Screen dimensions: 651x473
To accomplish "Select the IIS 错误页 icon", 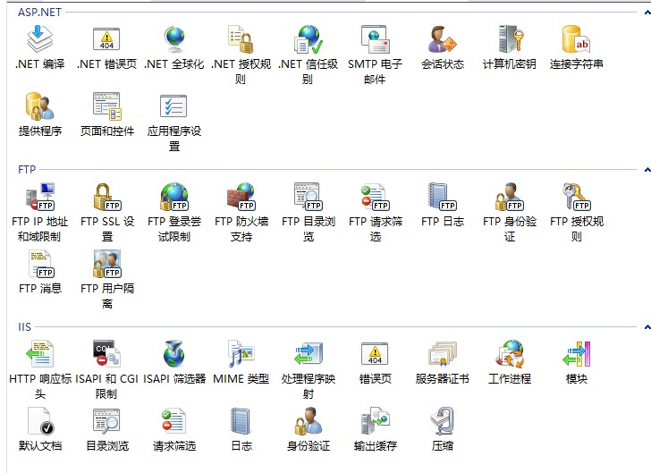I will [x=376, y=353].
